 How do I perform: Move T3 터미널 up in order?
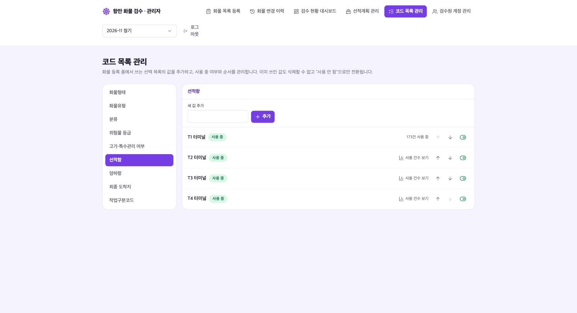tap(438, 178)
